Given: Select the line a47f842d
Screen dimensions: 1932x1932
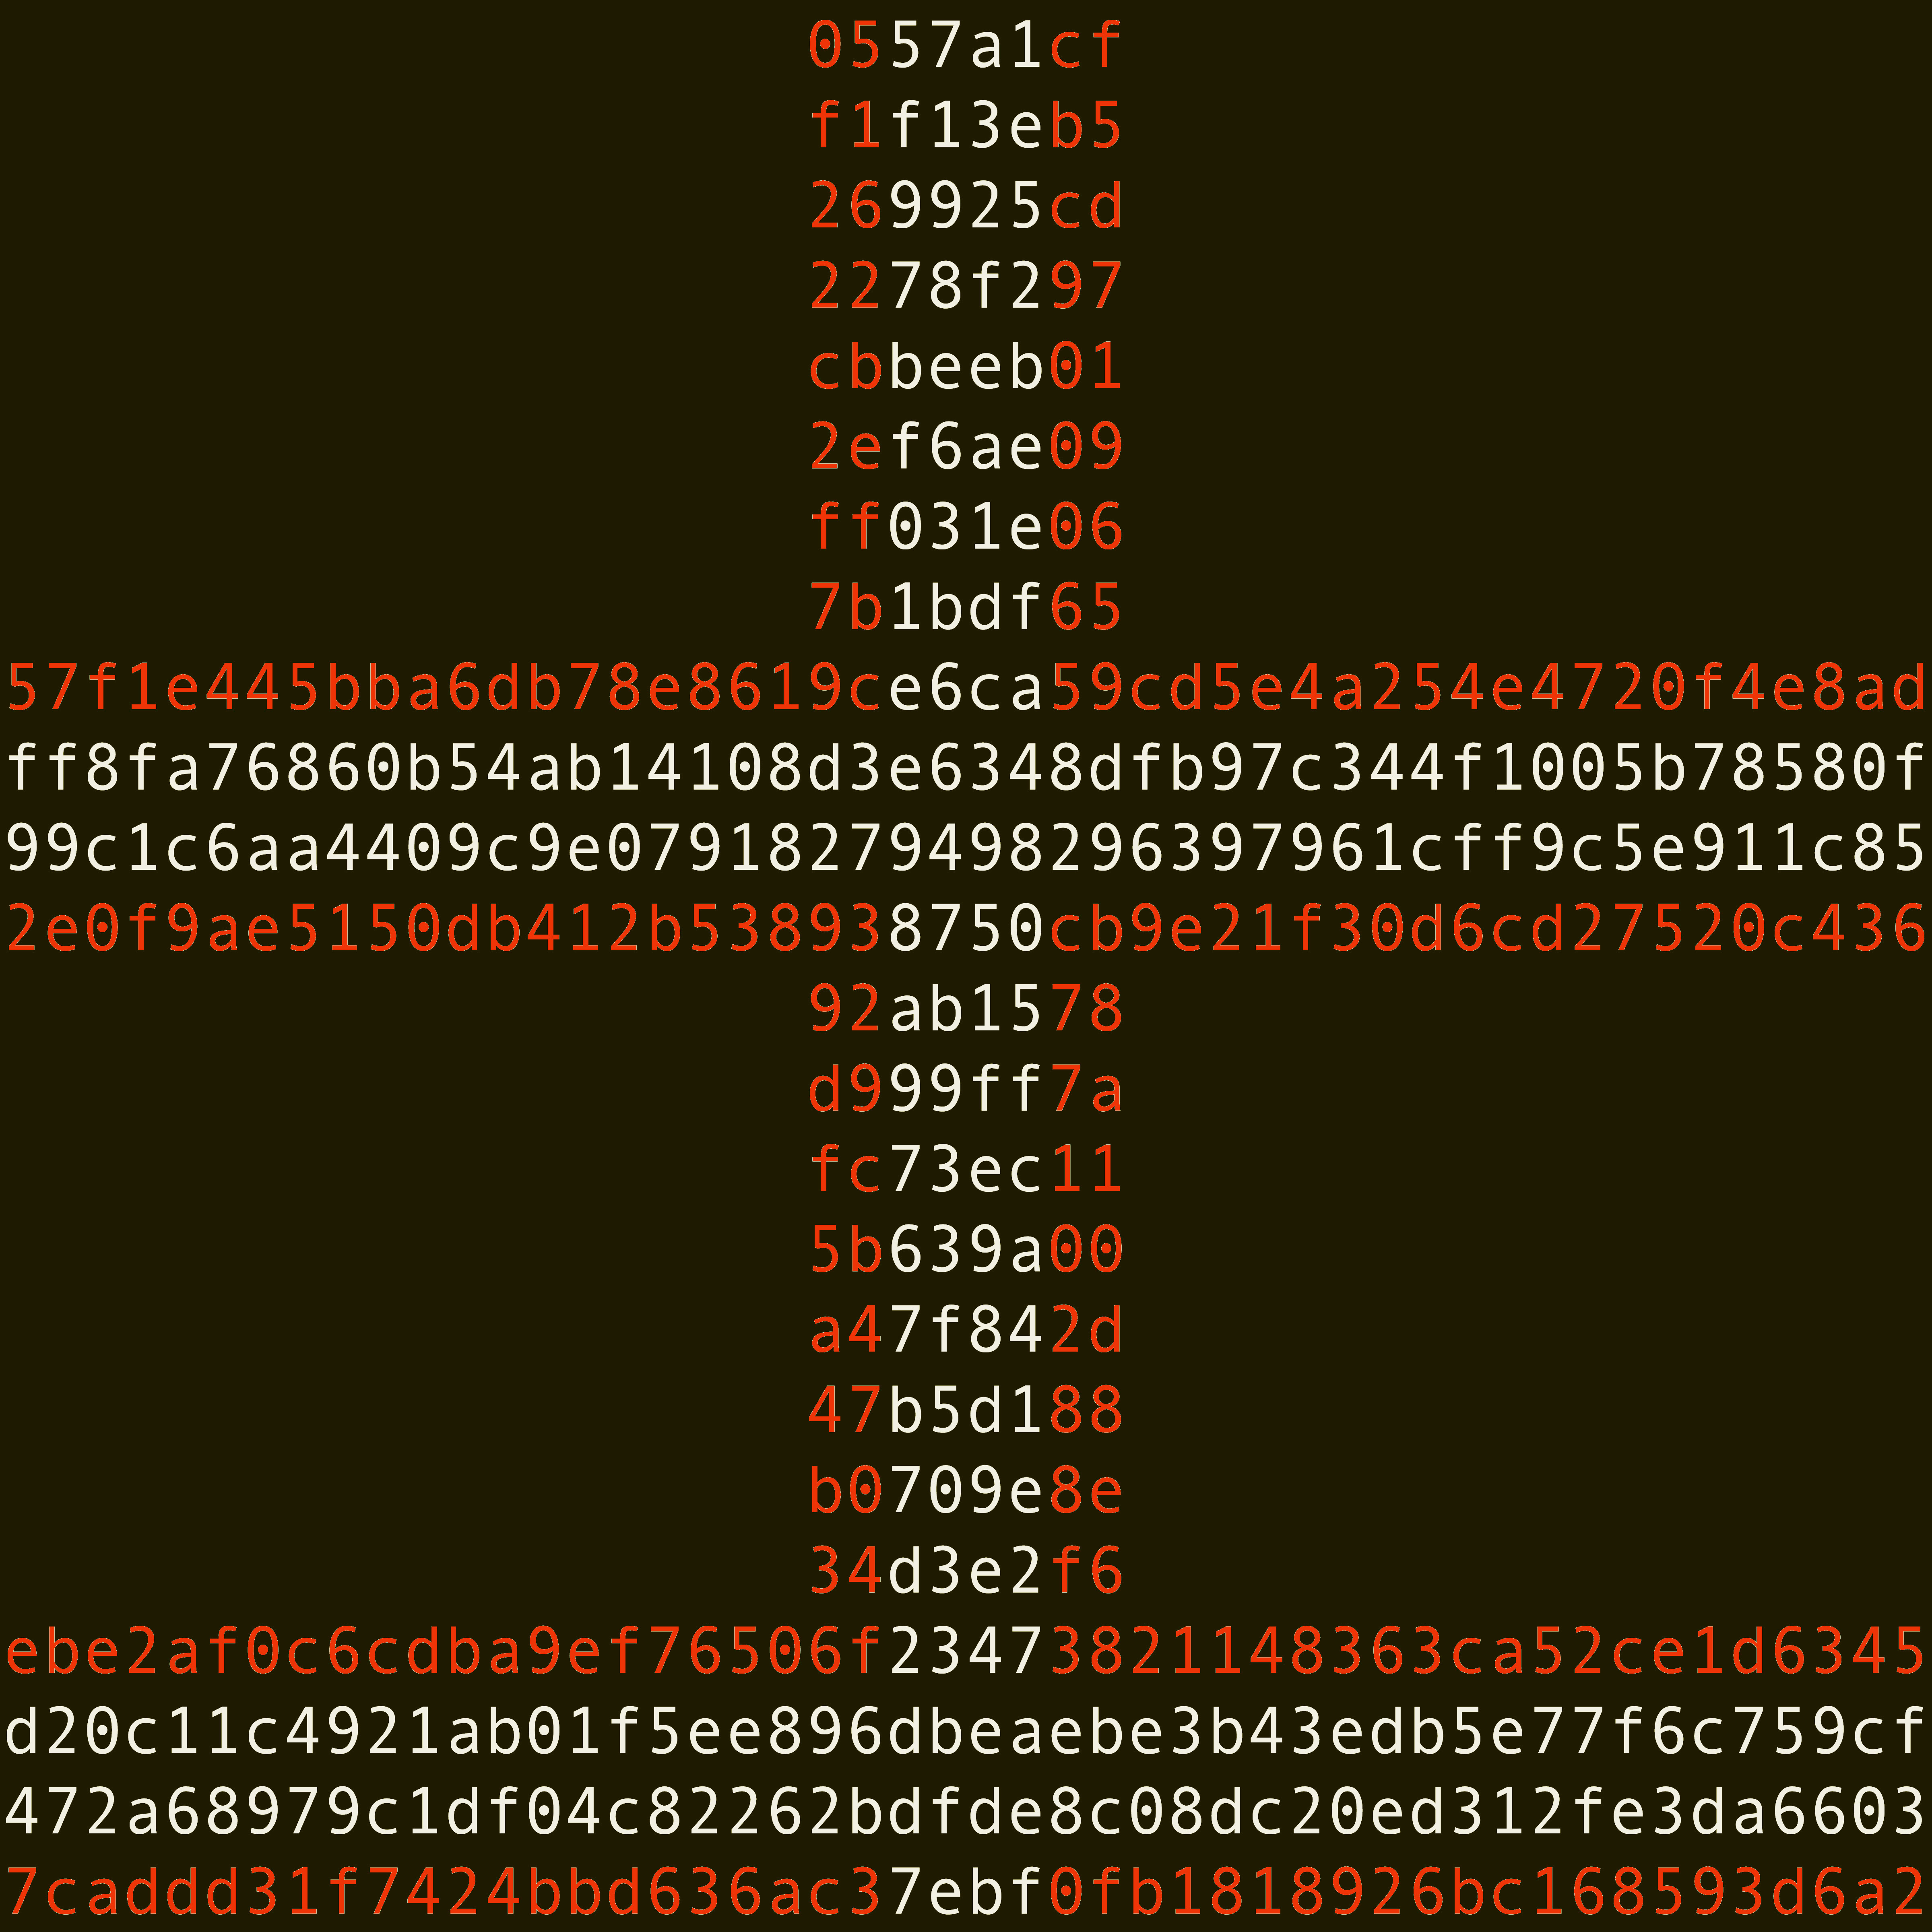Looking at the screenshot, I should tap(966, 1330).
